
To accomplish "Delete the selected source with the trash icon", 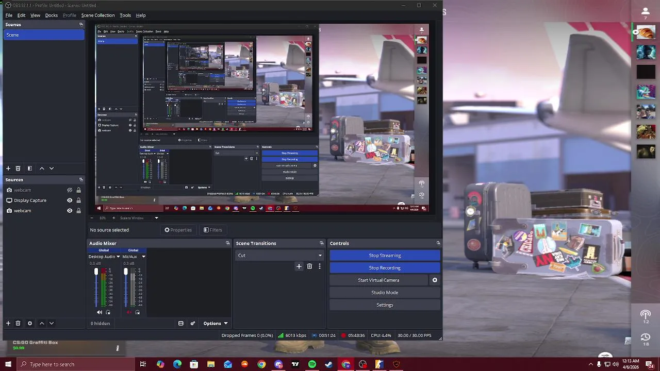I will point(18,324).
